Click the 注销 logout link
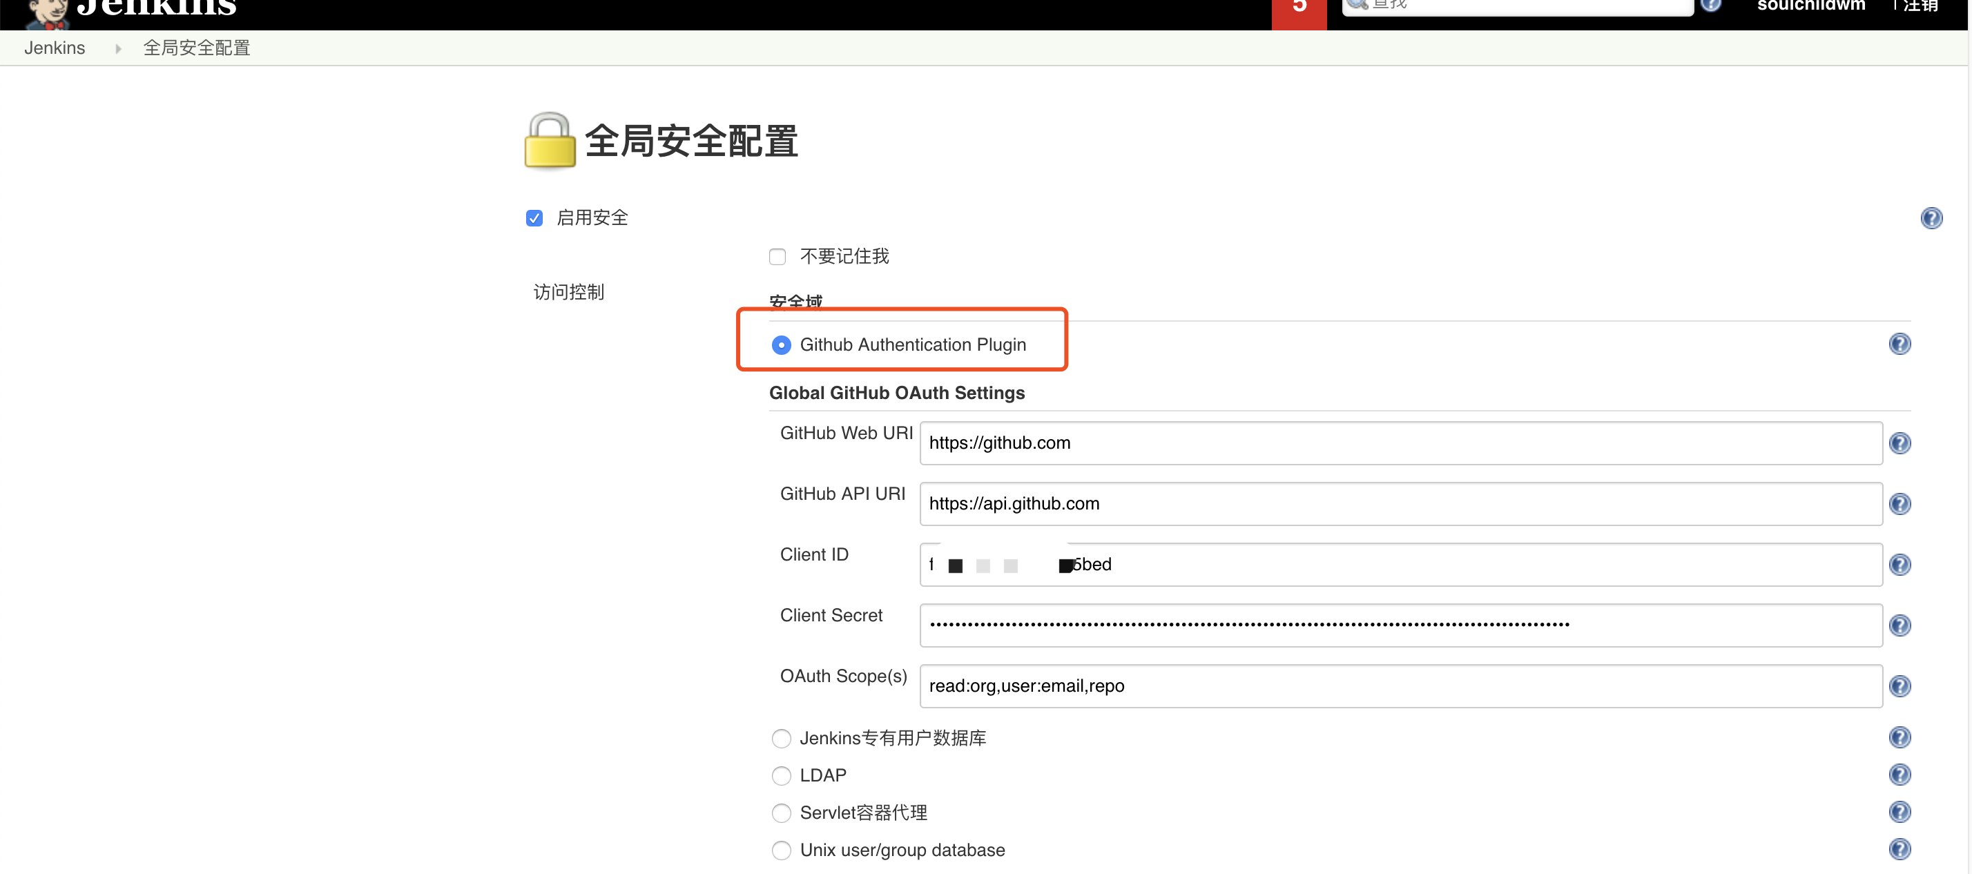The image size is (1972, 874). (x=1920, y=6)
